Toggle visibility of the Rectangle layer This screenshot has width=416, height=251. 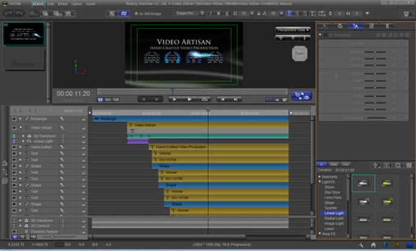pos(14,119)
